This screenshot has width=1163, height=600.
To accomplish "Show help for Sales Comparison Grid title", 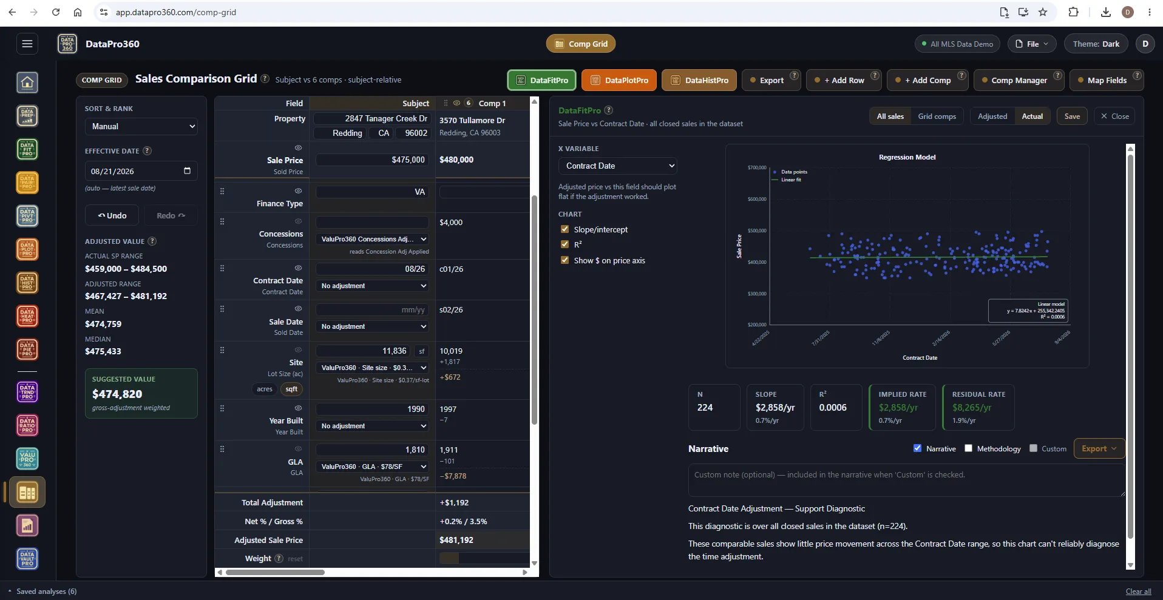I will 265,78.
